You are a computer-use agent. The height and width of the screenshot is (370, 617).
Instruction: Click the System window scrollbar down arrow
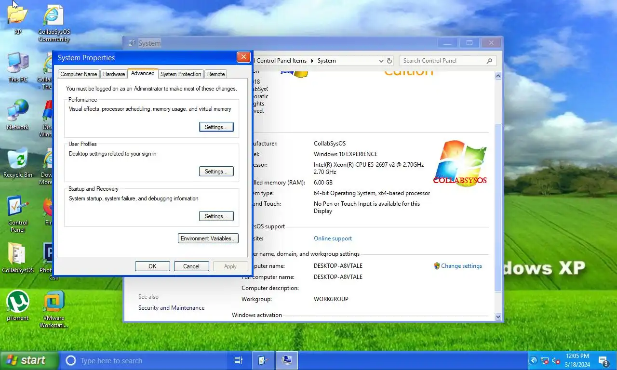pyautogui.click(x=498, y=317)
